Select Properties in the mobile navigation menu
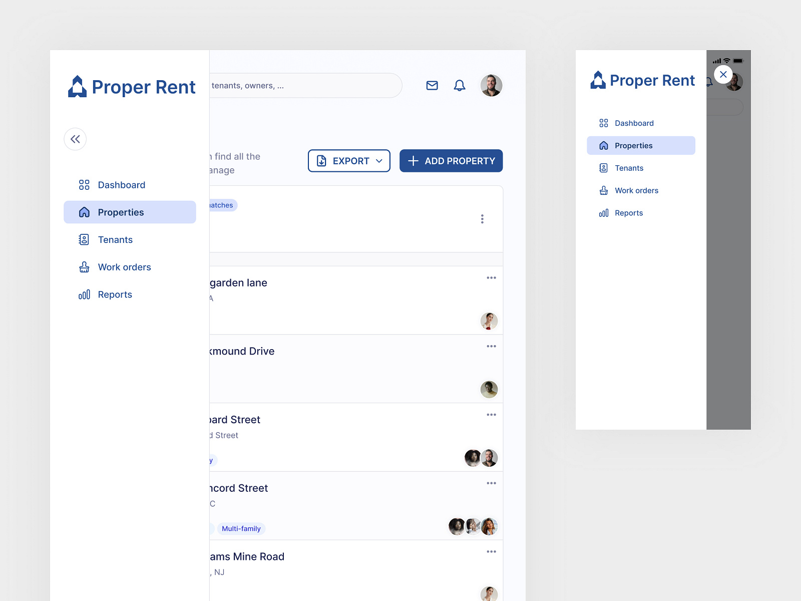Screen dimensions: 801x601 point(633,145)
